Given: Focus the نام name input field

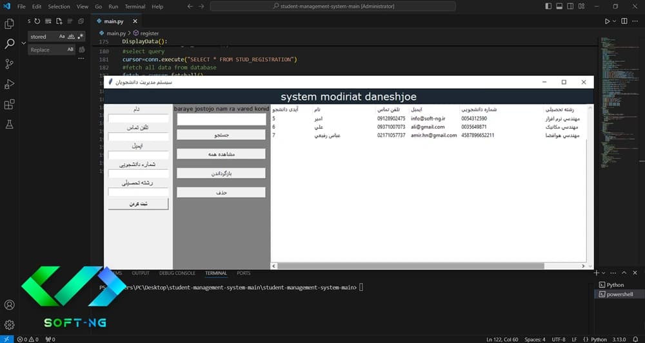Looking at the screenshot, I should pyautogui.click(x=138, y=118).
